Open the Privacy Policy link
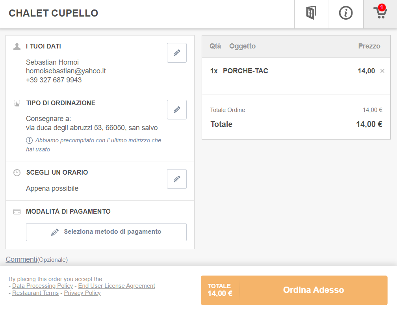This screenshot has width=397, height=313. pos(82,293)
